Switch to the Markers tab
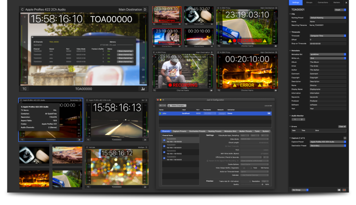Screen dimensions: 356x205 click(337, 2)
